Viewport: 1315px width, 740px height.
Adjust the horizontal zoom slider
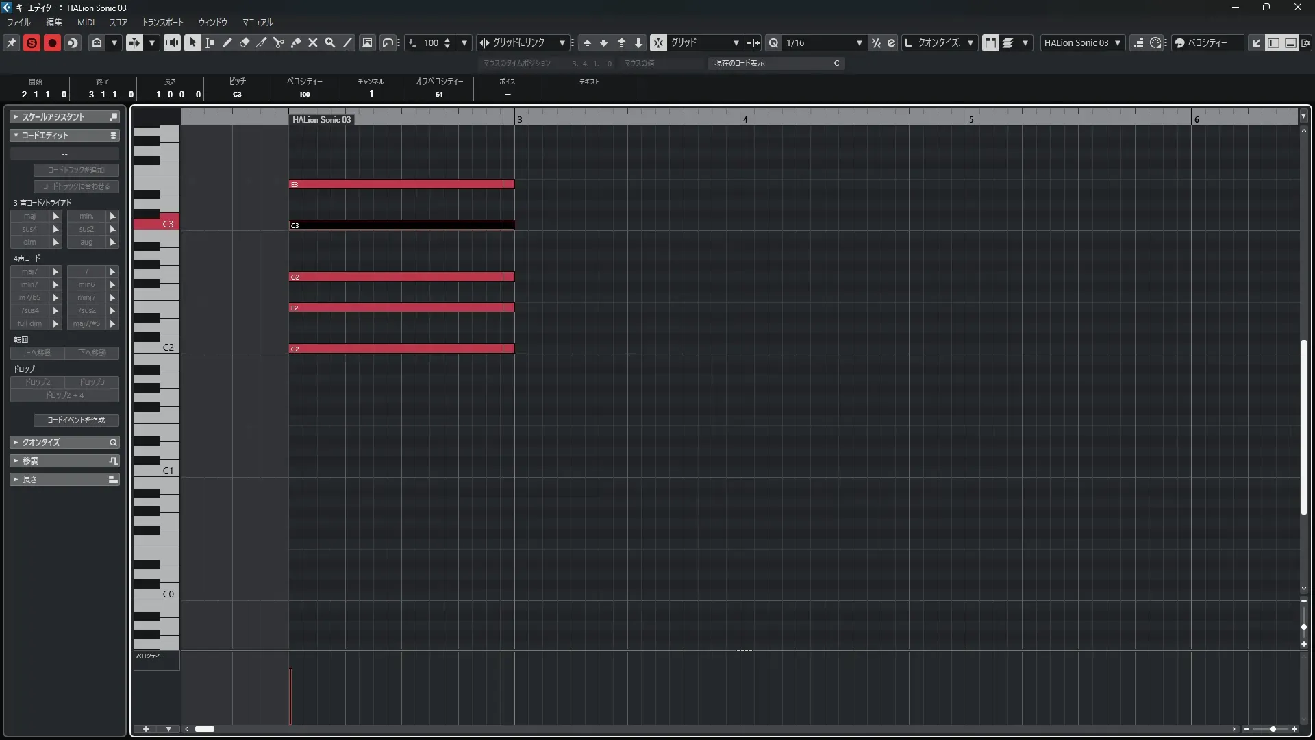point(1273,729)
